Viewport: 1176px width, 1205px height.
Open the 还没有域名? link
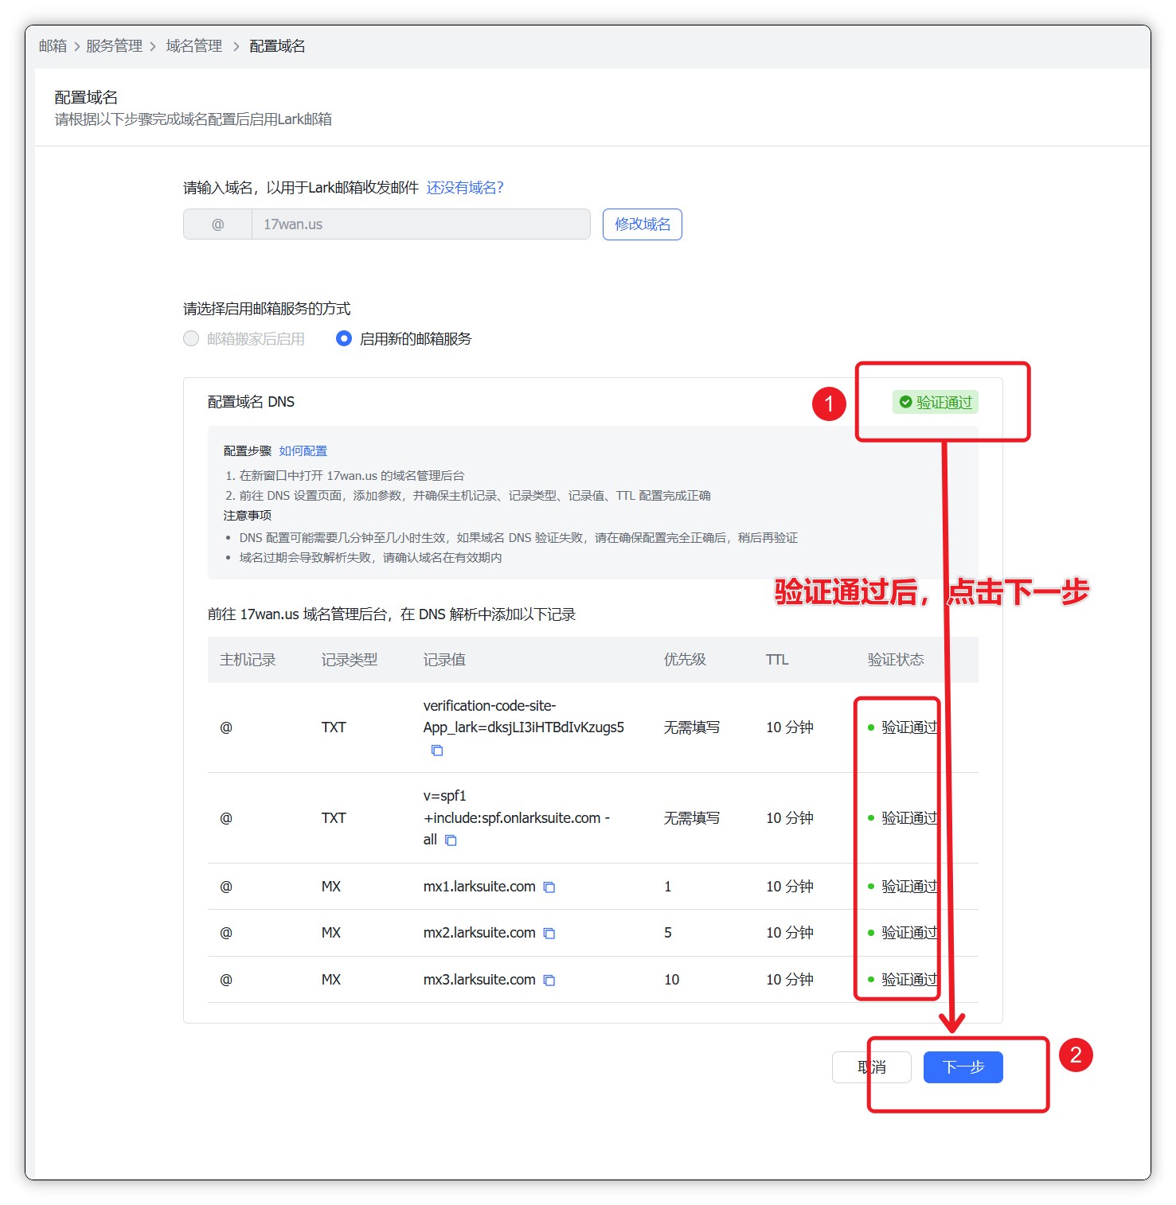[x=465, y=188]
